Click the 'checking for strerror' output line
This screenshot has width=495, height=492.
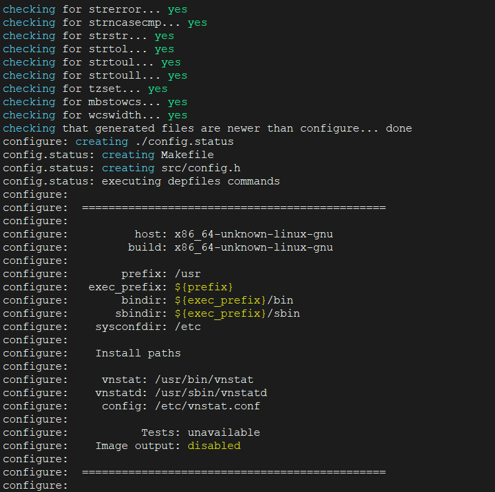pos(95,9)
